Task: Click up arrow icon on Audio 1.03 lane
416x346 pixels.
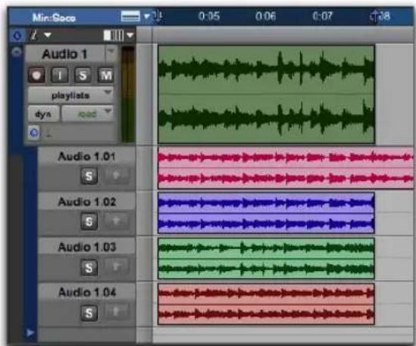Action: (116, 267)
